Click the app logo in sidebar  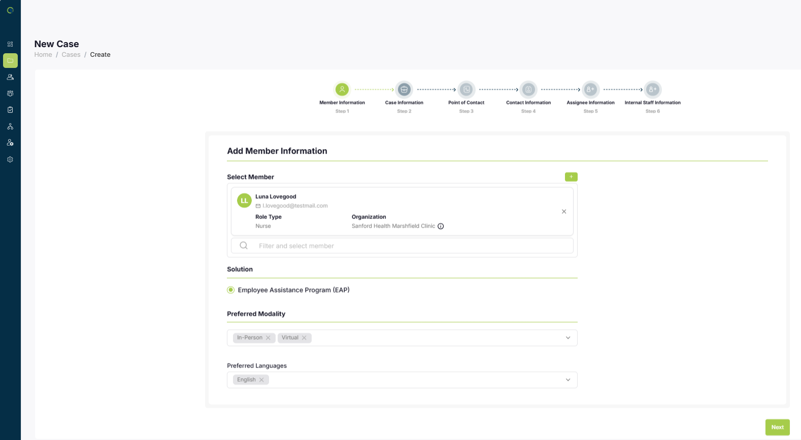point(10,10)
